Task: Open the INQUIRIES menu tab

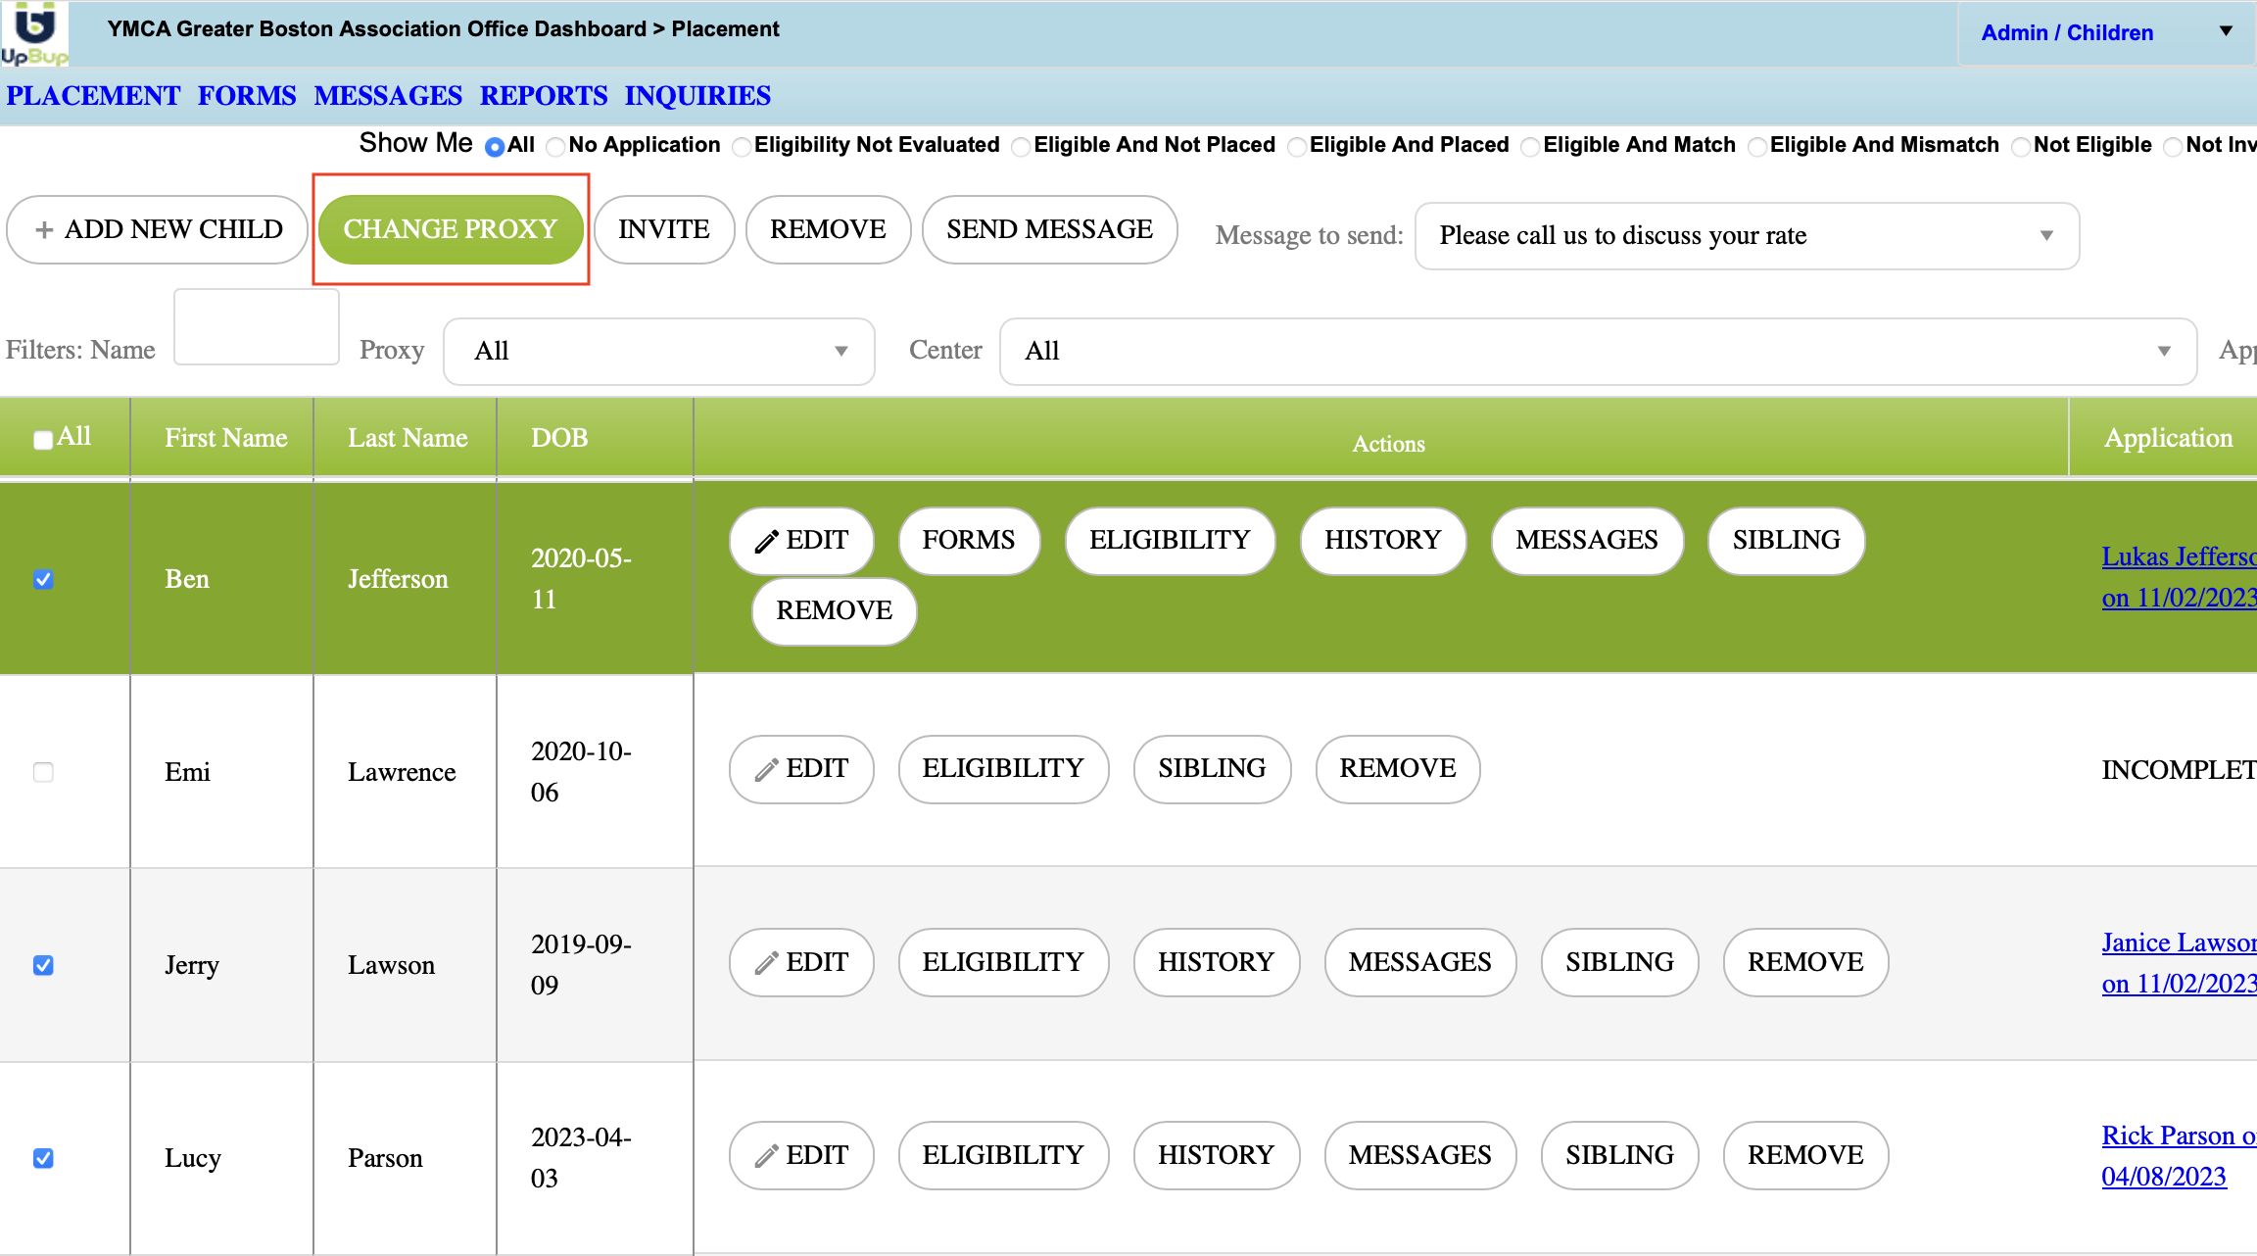Action: coord(697,96)
